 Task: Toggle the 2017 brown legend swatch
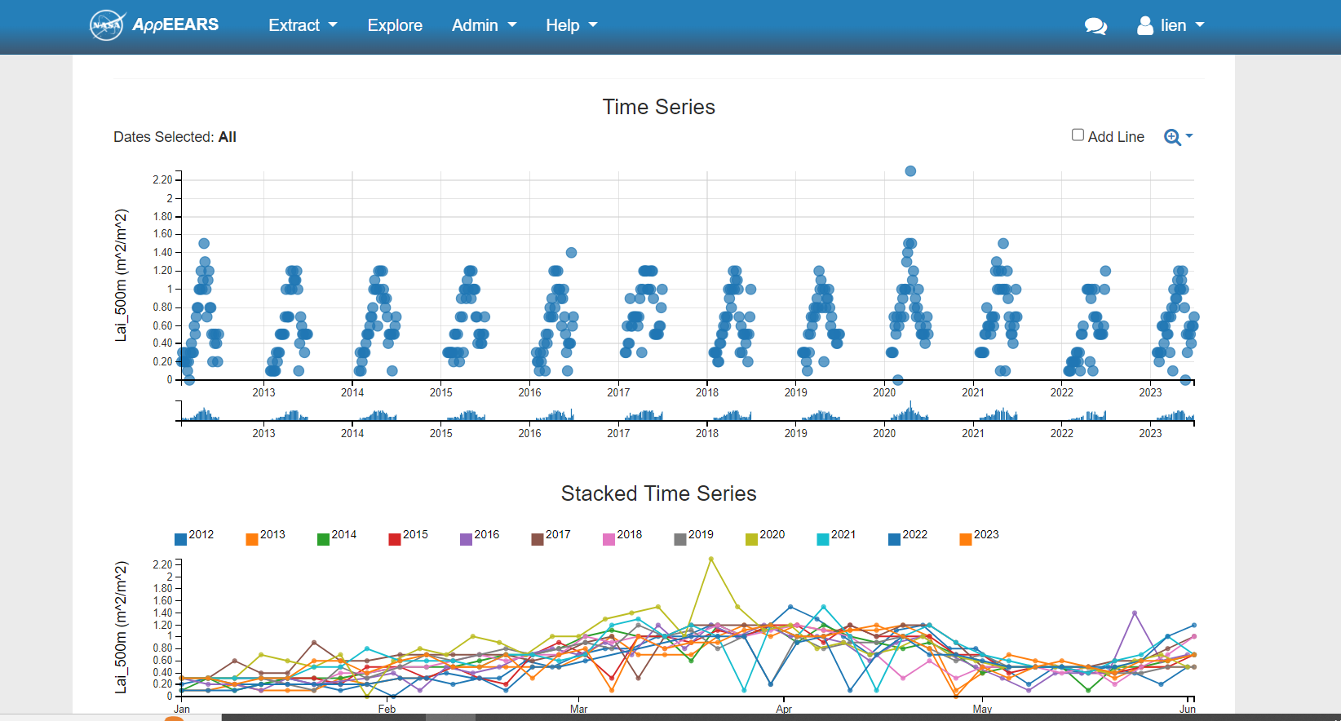(x=538, y=539)
